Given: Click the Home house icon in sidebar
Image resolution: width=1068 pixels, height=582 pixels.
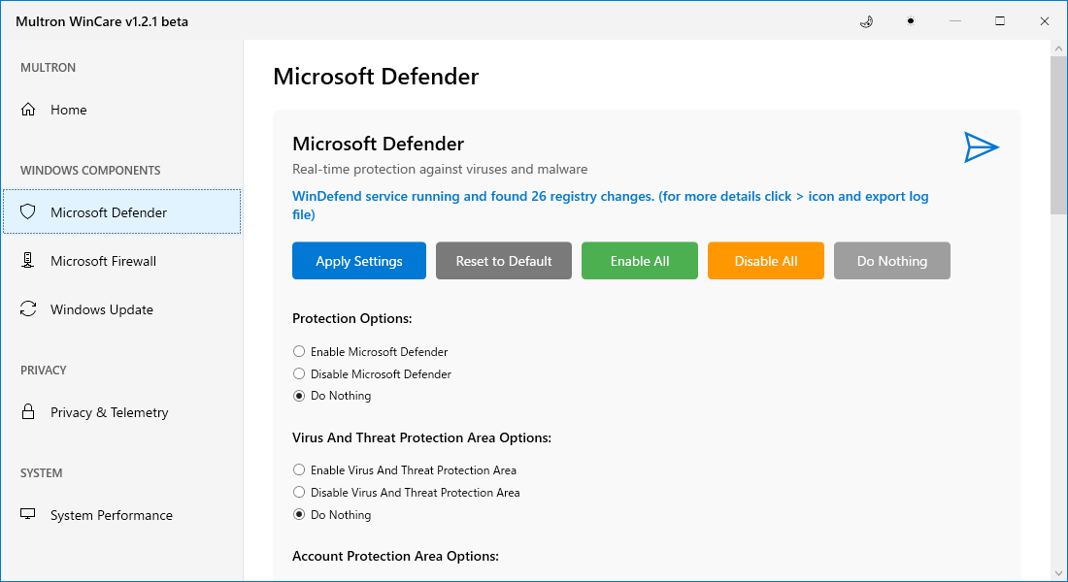Looking at the screenshot, I should click(x=29, y=110).
